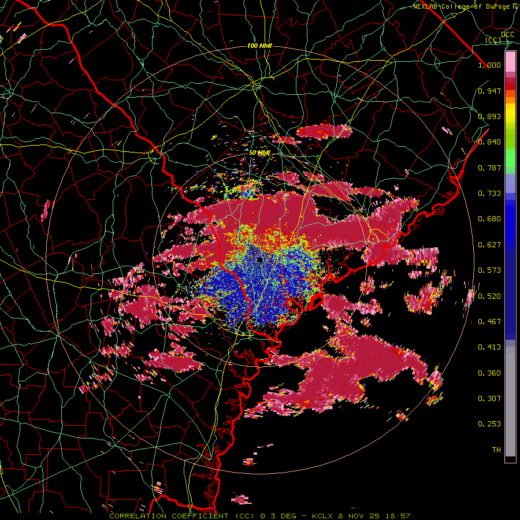The image size is (520, 520).
Task: Click the 0.840 legend value
Action: click(x=489, y=142)
